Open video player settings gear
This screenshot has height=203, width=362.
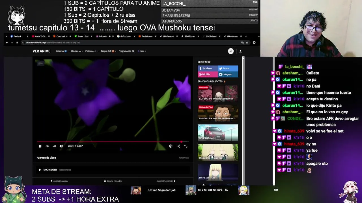(x=171, y=146)
